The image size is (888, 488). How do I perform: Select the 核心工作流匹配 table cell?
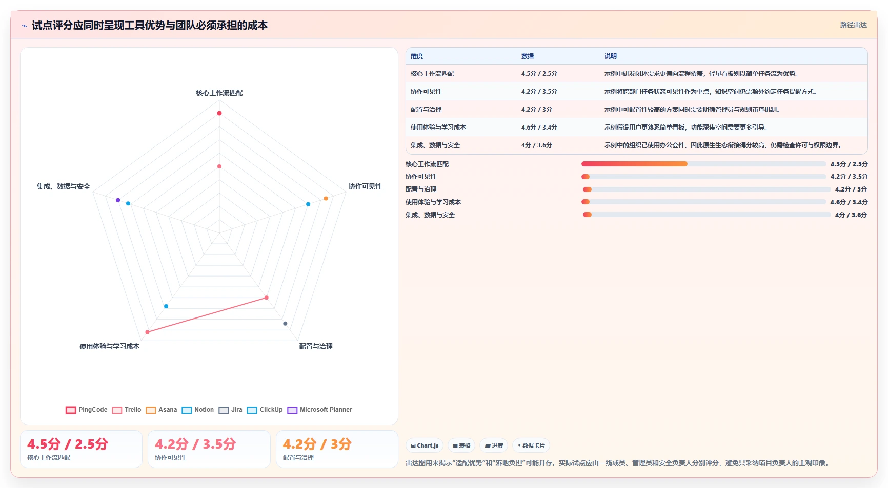click(x=461, y=74)
